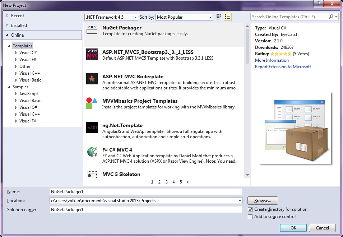The width and height of the screenshot is (343, 237).
Task: Select Visual F# under Samples
Action: (28, 121)
